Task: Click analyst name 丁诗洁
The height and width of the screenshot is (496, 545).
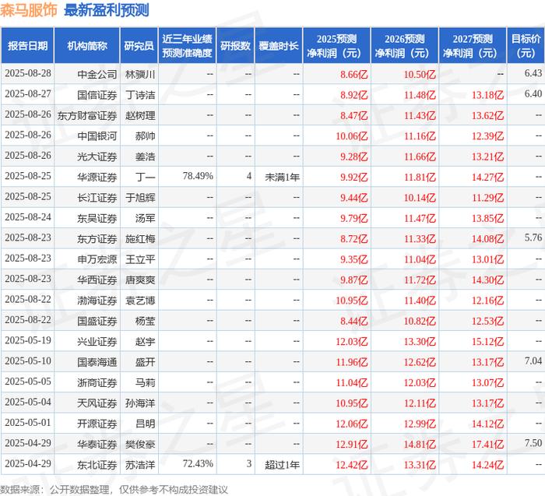Action: 140,95
